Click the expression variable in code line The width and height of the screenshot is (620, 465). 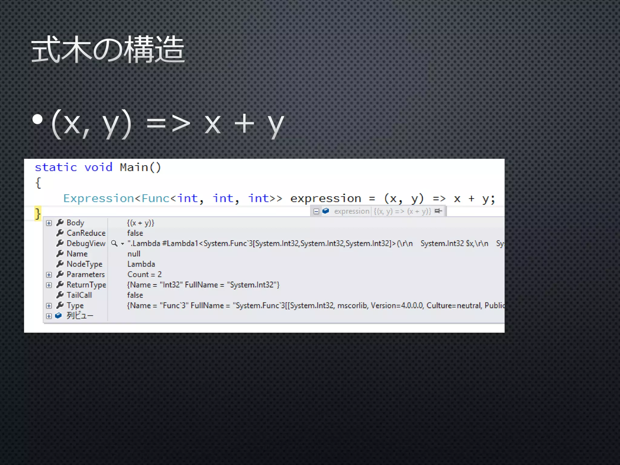click(325, 199)
